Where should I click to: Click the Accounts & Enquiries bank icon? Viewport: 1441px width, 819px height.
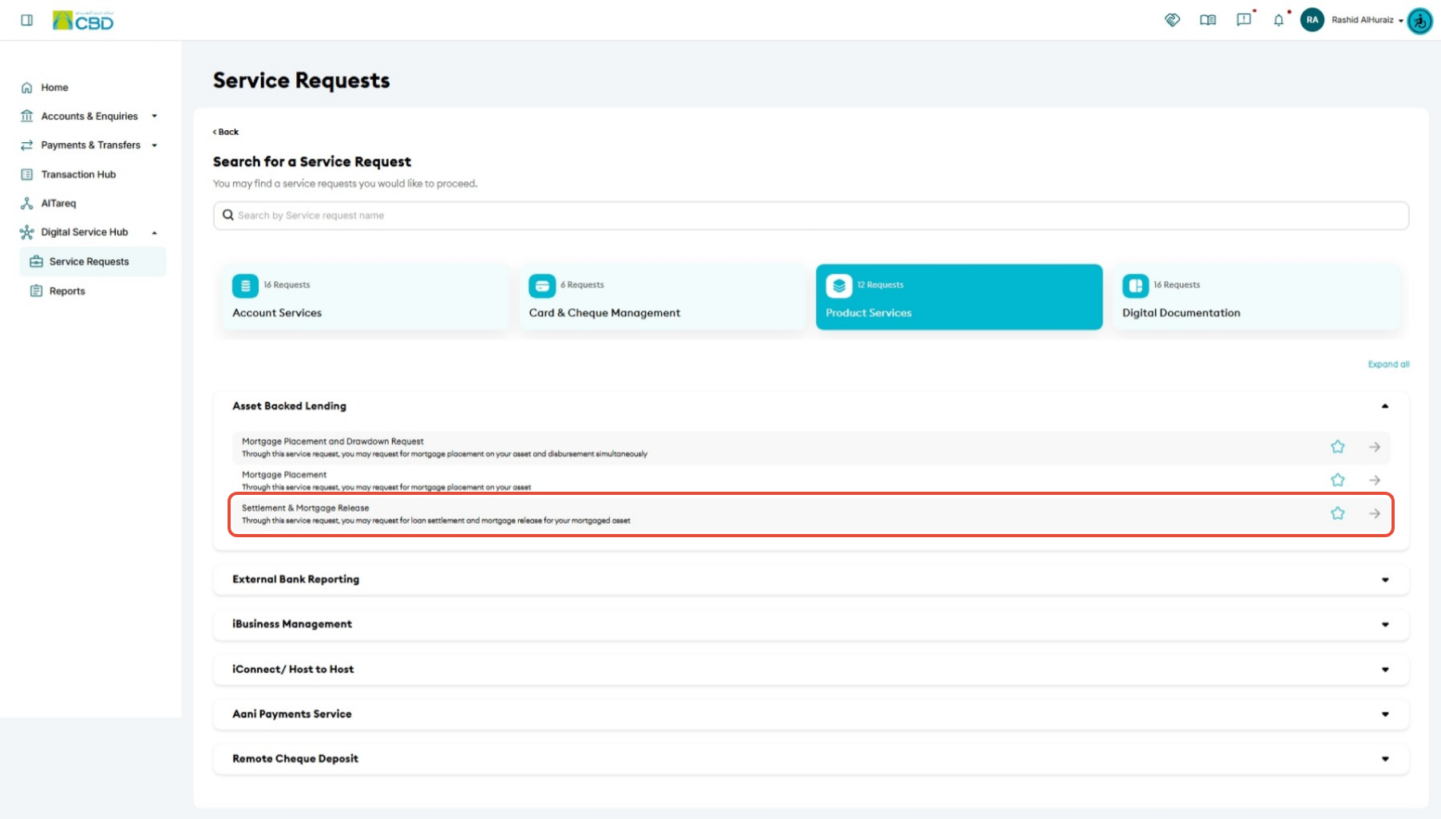(26, 117)
